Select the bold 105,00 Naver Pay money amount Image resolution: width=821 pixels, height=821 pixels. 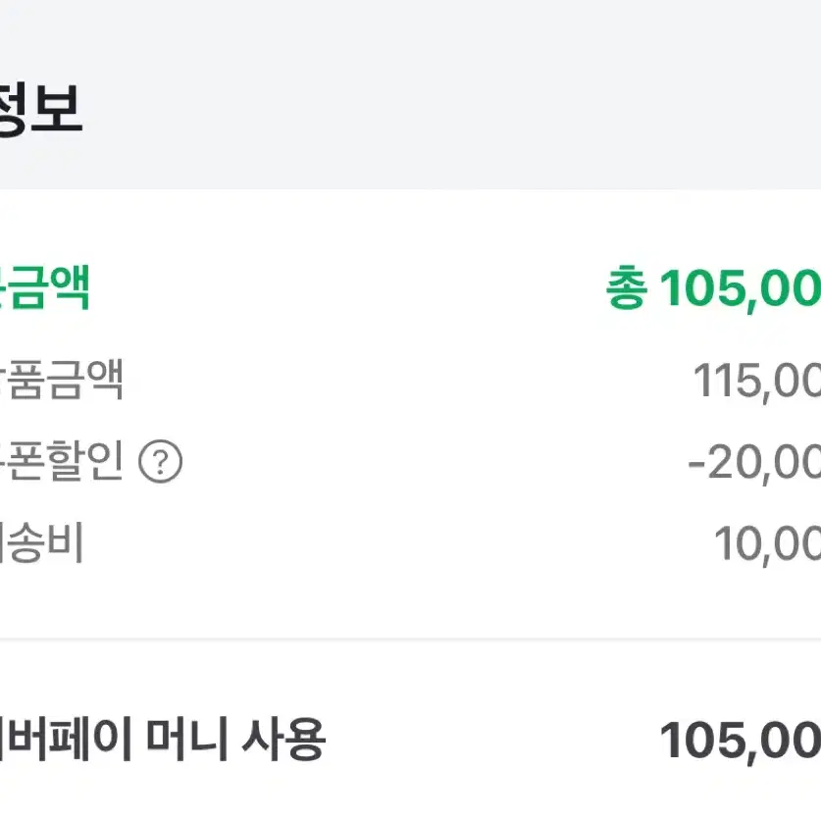[740, 741]
